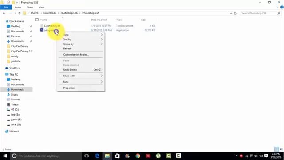
Task: Expand the address bar history dropdown
Action: (231, 13)
